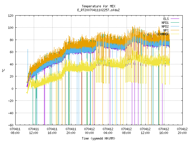Screen dimensions: 188x141
Task: Click the x-axis tick label 070412 00:00
Action: [89, 131]
